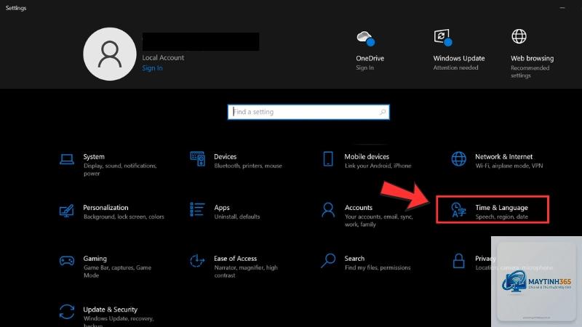
Task: Click the Mobile devices phone icon
Action: 328,158
